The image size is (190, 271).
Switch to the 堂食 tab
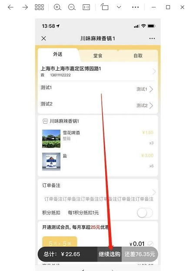click(98, 56)
